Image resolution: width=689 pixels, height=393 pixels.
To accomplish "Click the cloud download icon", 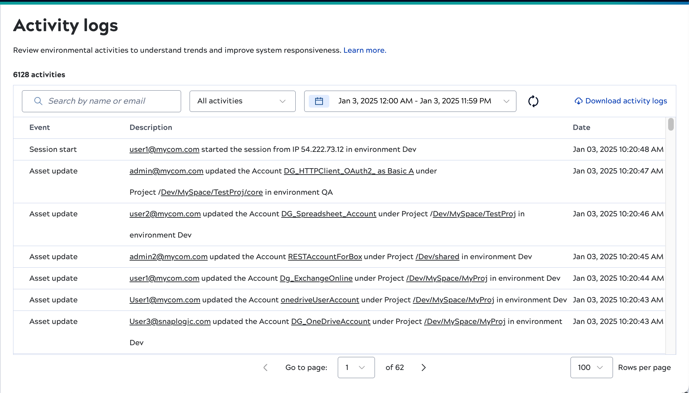I will [x=578, y=101].
